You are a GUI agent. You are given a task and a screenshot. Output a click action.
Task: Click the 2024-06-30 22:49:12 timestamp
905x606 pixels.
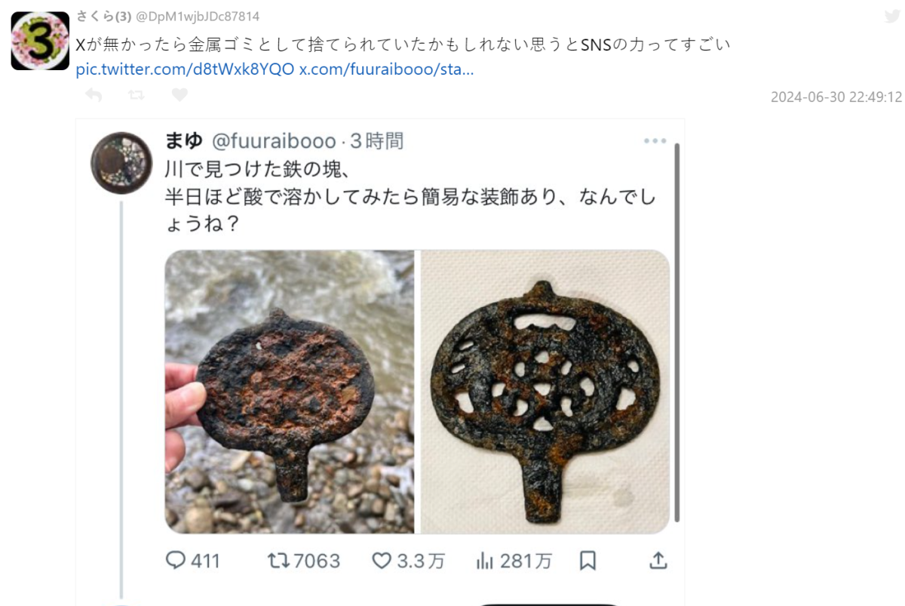(x=836, y=97)
